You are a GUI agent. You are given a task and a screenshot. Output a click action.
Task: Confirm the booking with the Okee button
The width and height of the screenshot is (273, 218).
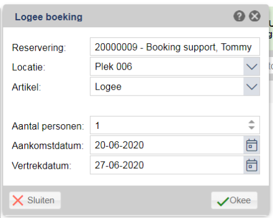(234, 200)
